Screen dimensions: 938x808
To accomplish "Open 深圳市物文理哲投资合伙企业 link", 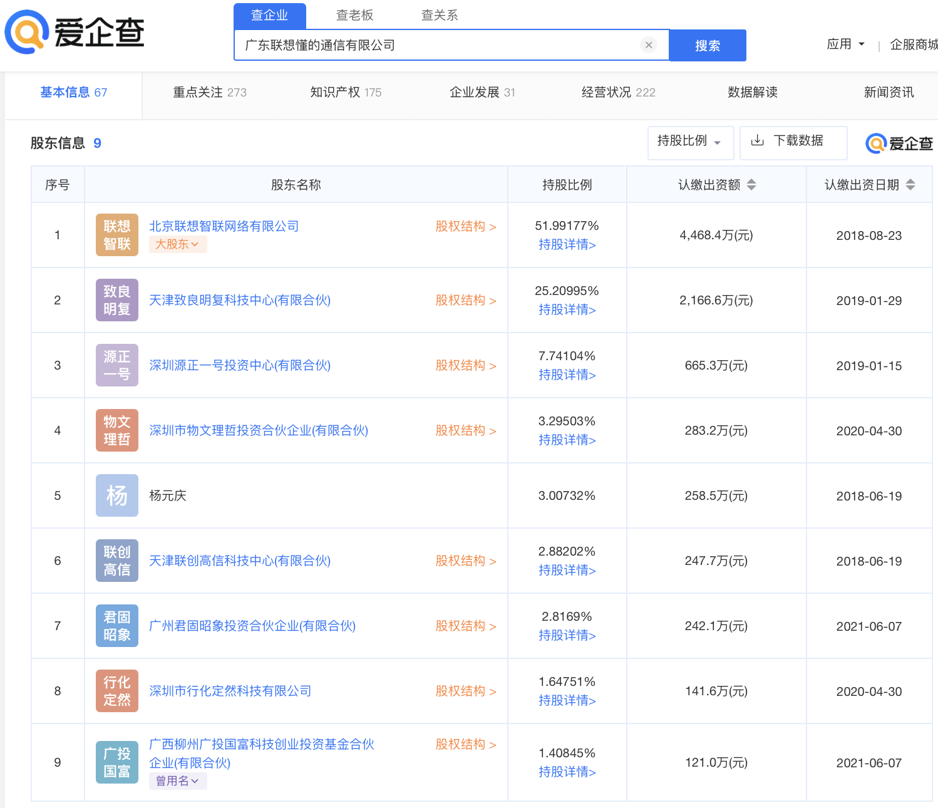I will coord(259,430).
